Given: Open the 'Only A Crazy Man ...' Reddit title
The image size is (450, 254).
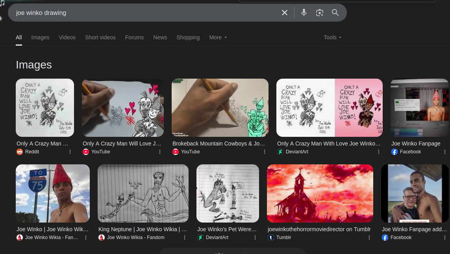Looking at the screenshot, I should click(43, 144).
